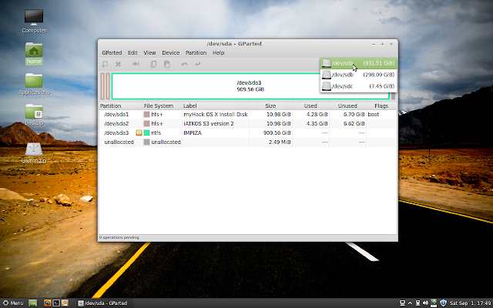Click the Delete partition toolbar icon

pos(118,64)
